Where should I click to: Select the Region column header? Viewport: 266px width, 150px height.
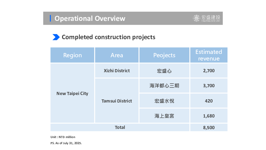click(x=72, y=55)
